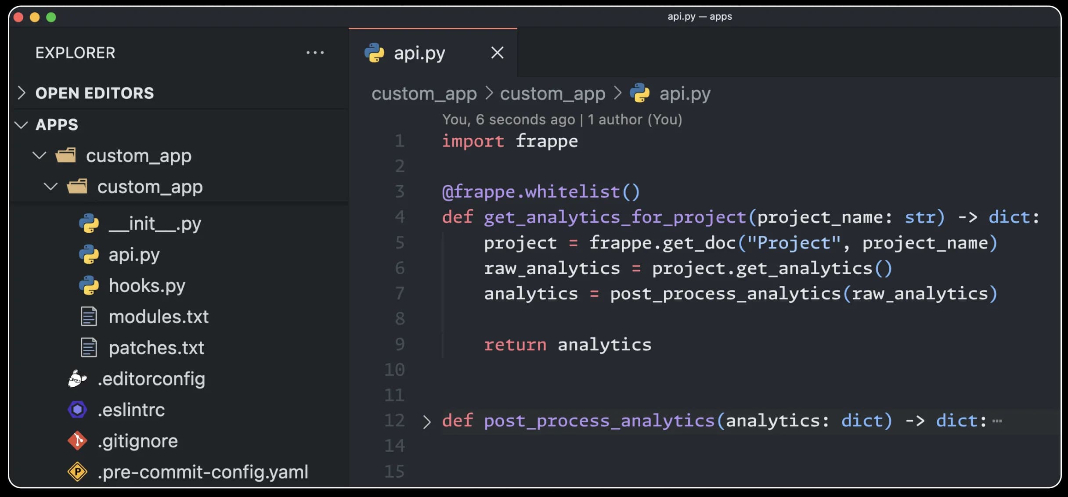Click the 'return' keyword on line 9
1068x497 pixels.
[515, 345]
